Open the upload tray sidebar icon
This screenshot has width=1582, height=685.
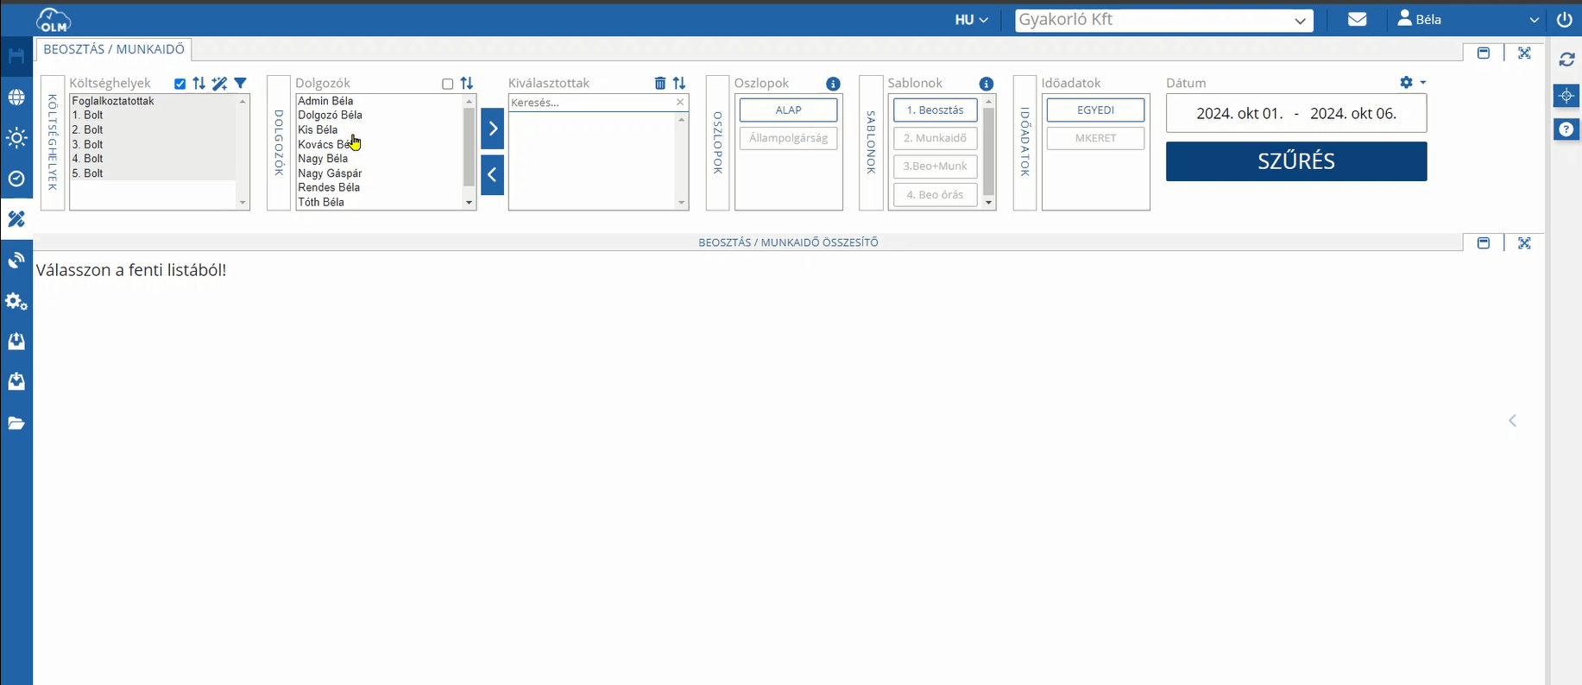click(16, 342)
